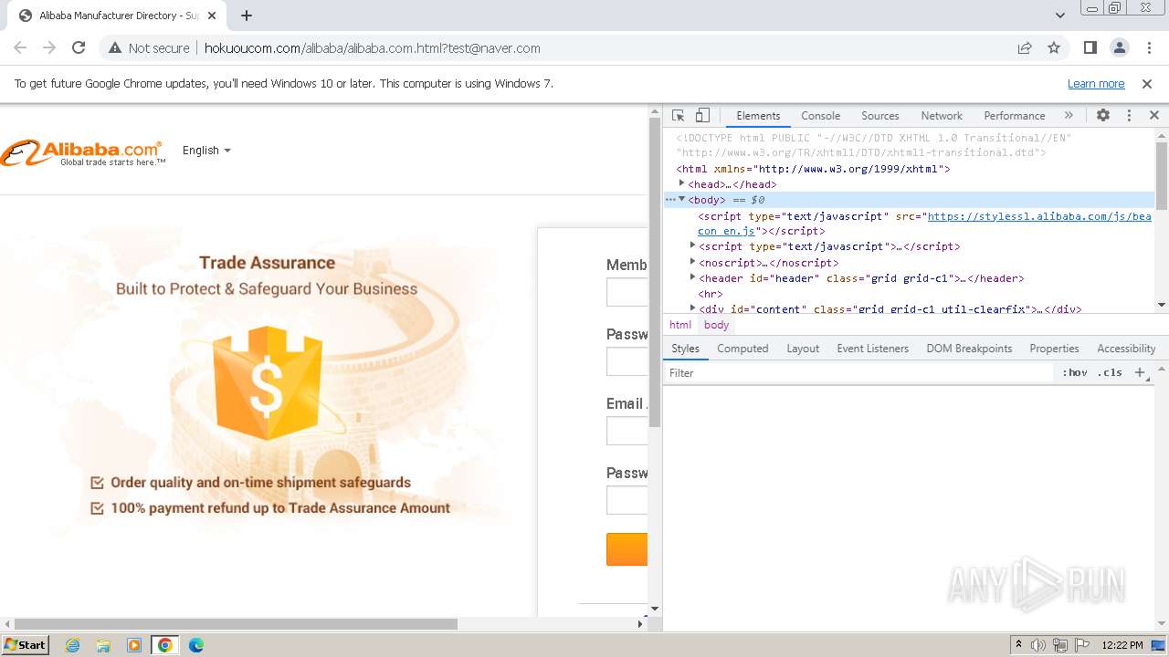Open Windows Media Player taskbar icon
Viewport: 1169px width, 657px height.
134,645
